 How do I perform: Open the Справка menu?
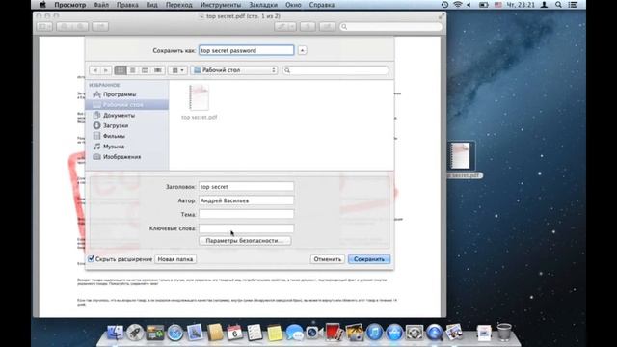pyautogui.click(x=321, y=5)
